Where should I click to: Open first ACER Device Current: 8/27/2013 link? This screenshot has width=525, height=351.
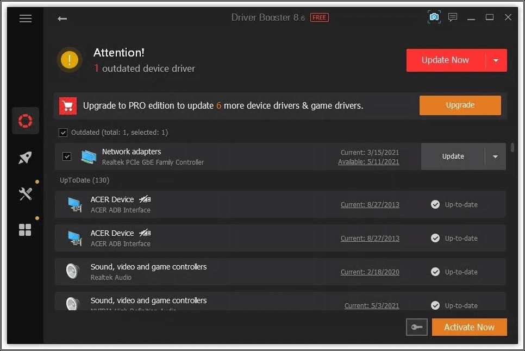tap(370, 205)
